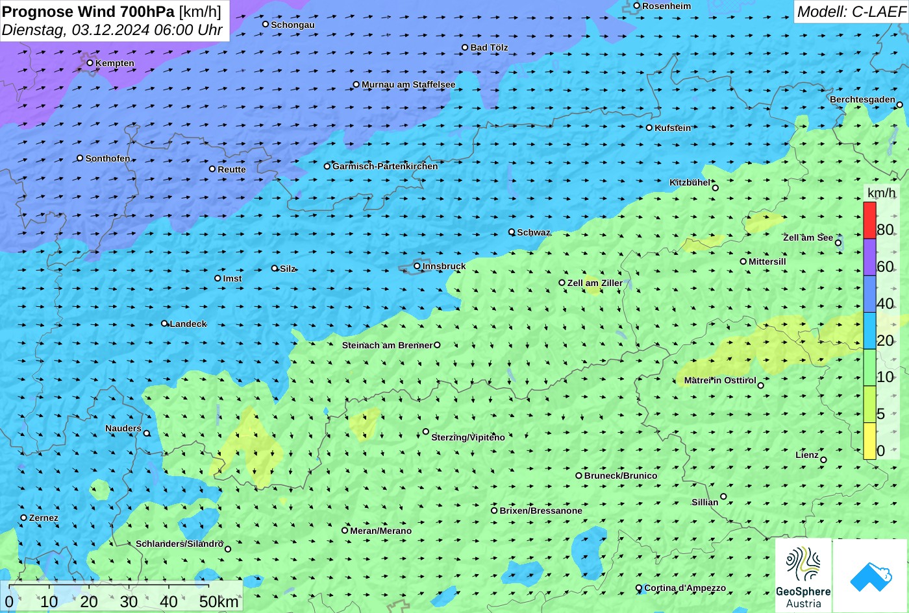Click the Sonthofen city marker

(80, 158)
